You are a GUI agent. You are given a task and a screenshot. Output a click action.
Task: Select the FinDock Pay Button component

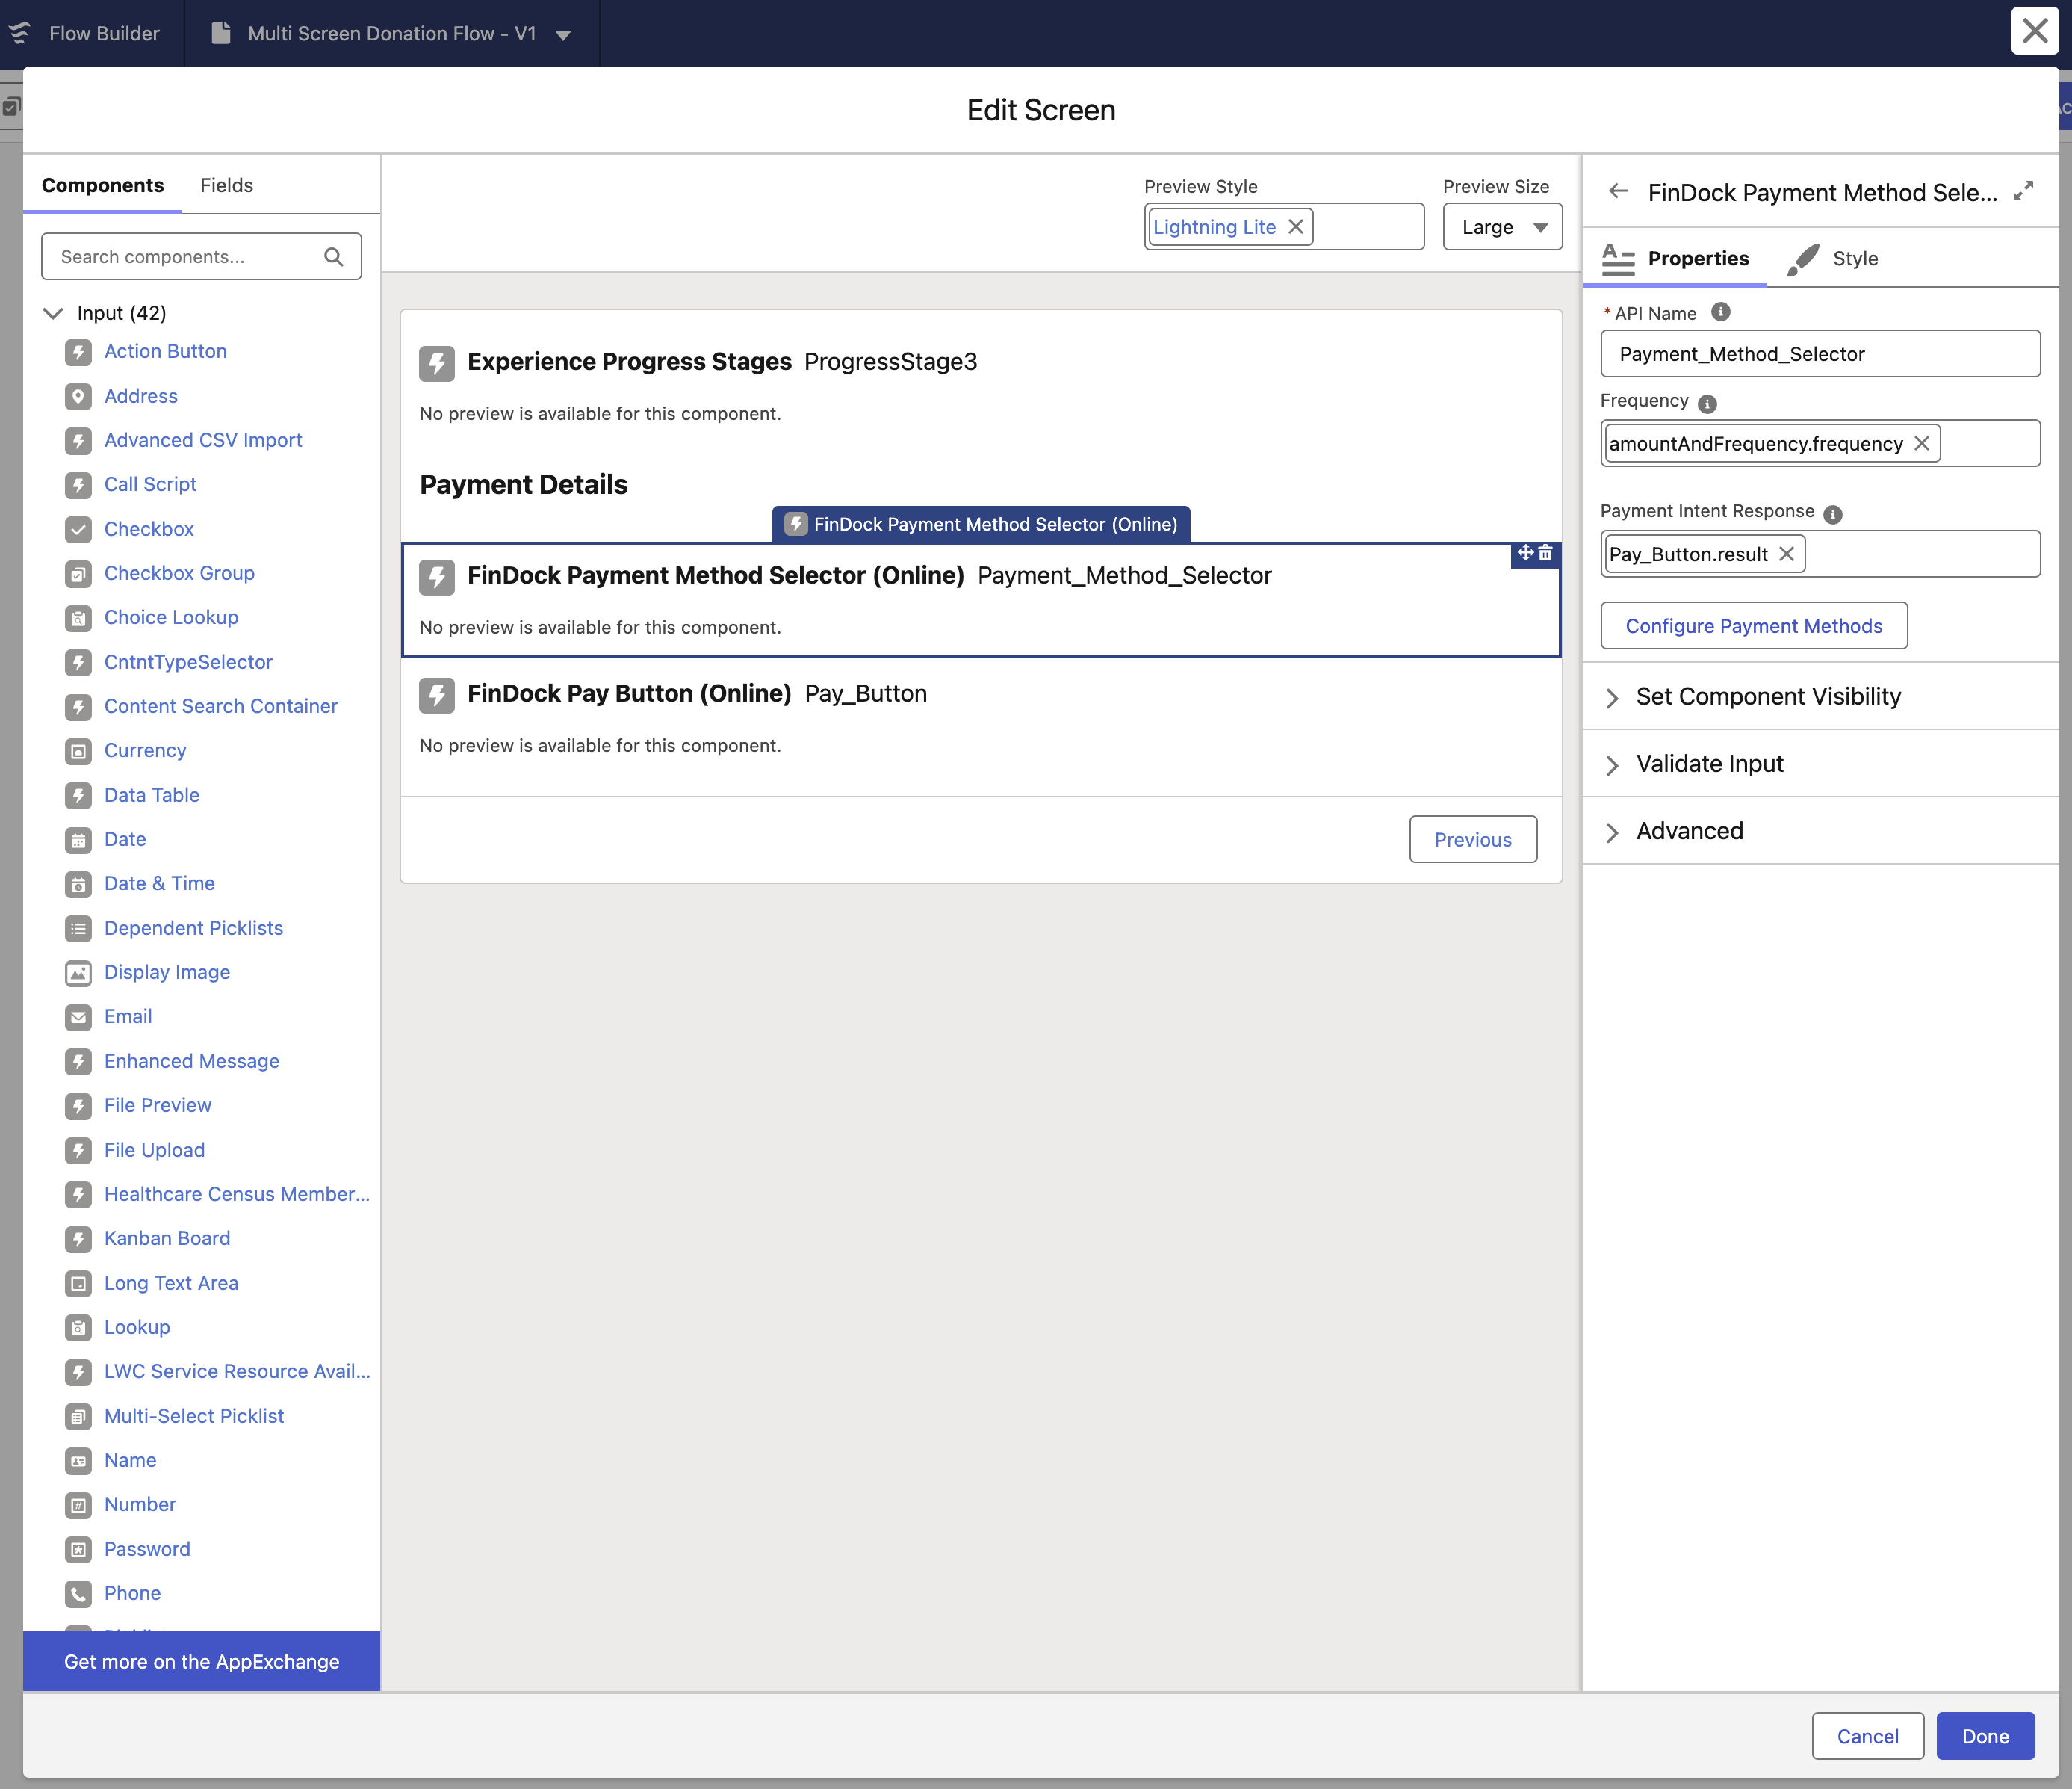pyautogui.click(x=981, y=717)
